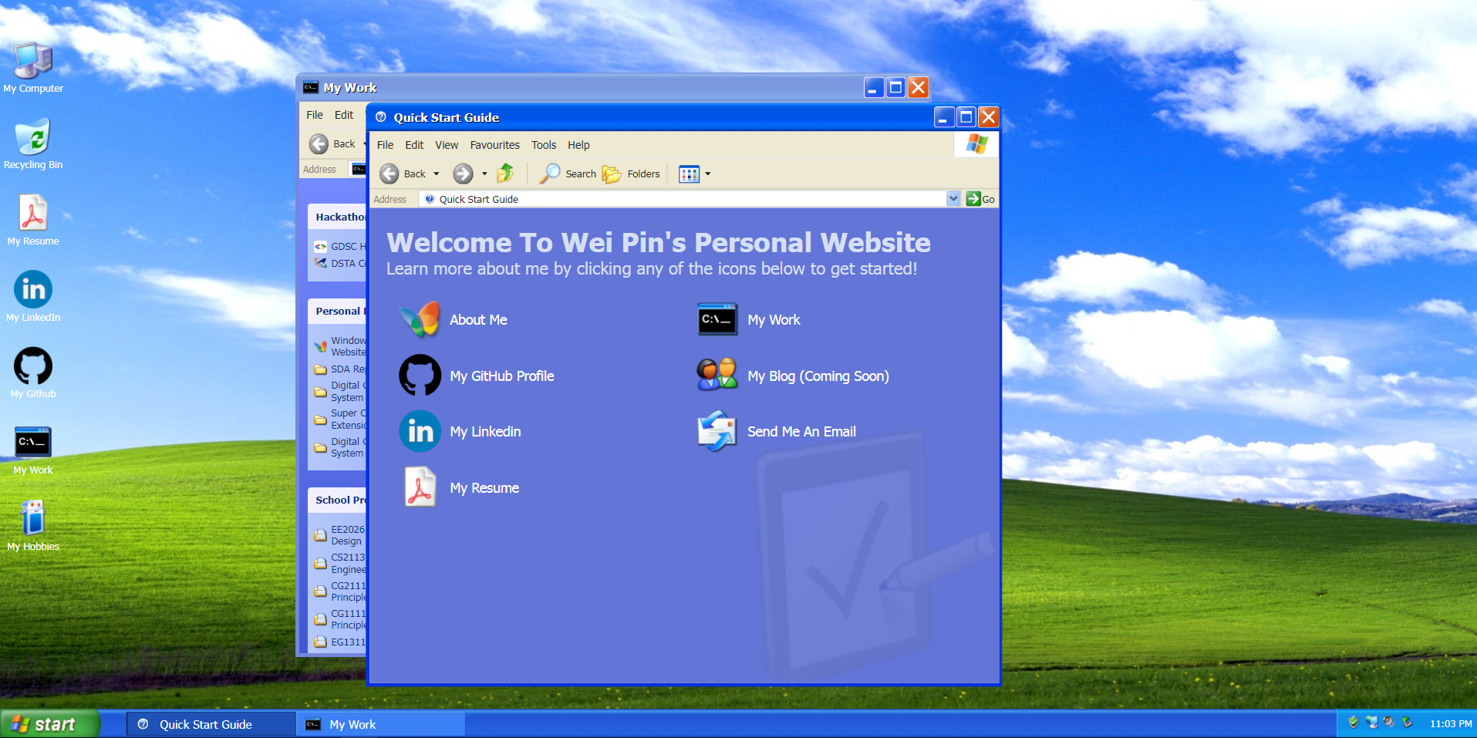The height and width of the screenshot is (738, 1477).
Task: Open the address bar dropdown arrow
Action: coord(953,199)
